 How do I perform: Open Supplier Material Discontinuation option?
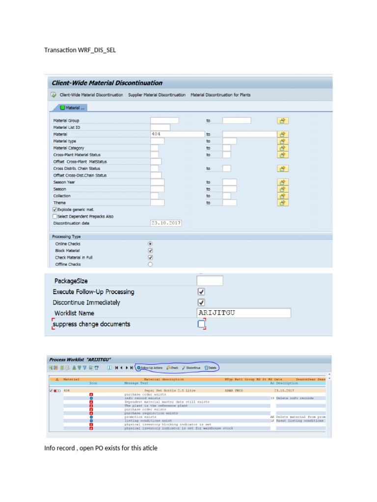(x=157, y=95)
